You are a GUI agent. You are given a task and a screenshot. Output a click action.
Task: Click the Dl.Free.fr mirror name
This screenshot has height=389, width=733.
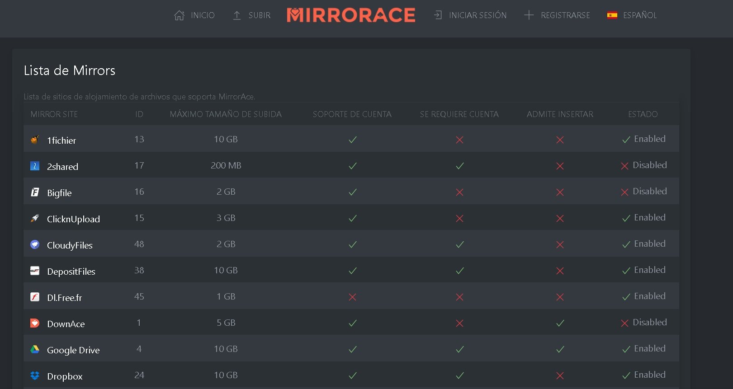pyautogui.click(x=65, y=298)
